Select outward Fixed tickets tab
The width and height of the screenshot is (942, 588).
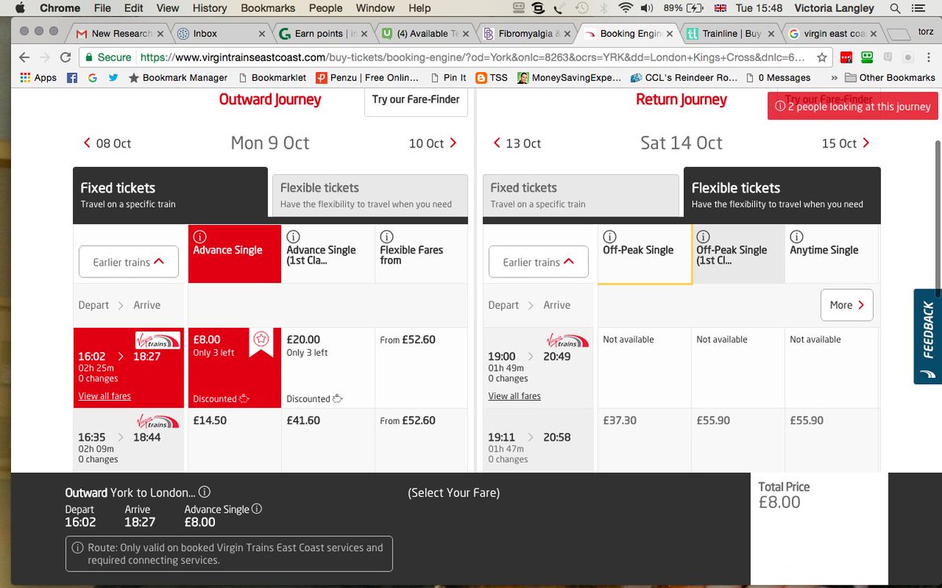[x=170, y=195]
